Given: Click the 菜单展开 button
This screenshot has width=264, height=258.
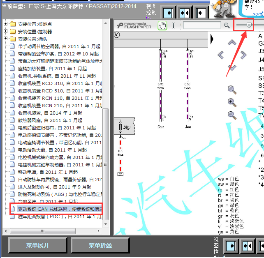Looking at the screenshot, I should point(38,245).
